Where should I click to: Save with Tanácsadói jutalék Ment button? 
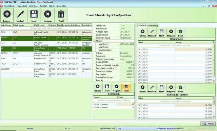pos(161,89)
